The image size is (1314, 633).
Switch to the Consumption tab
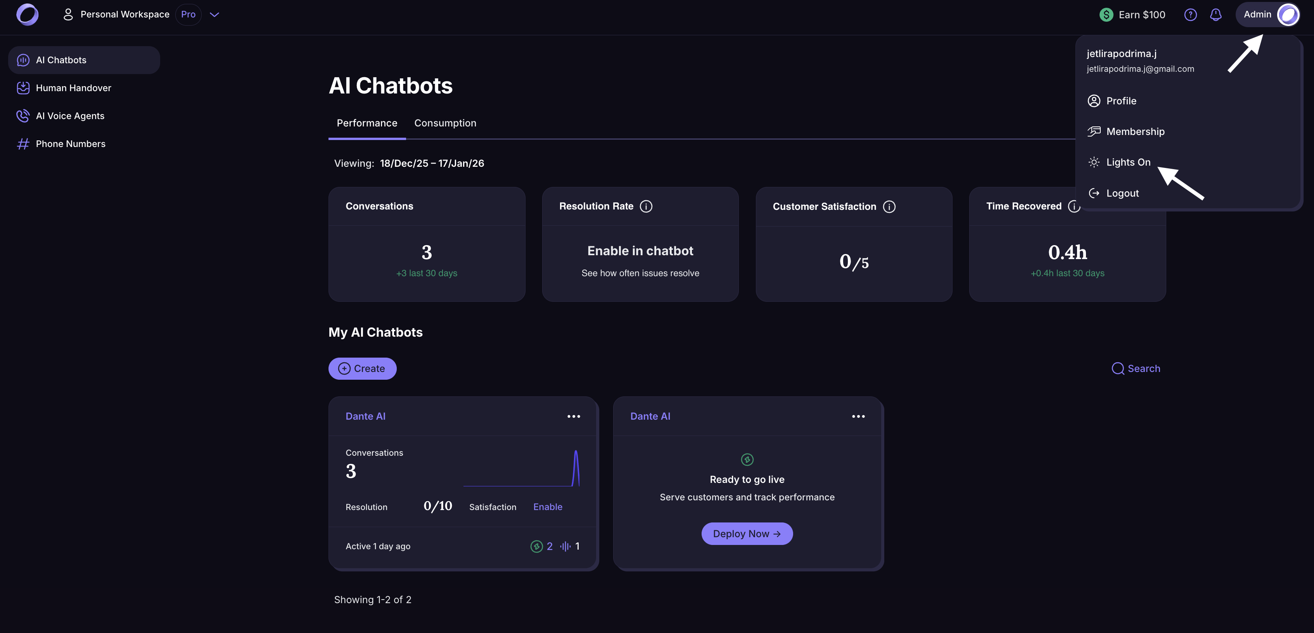click(445, 123)
